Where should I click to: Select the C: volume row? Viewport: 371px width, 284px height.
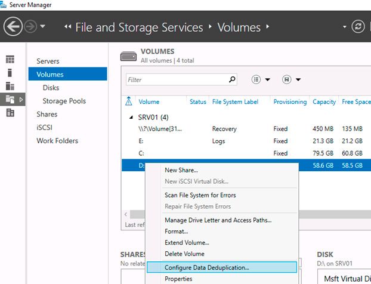(x=246, y=153)
